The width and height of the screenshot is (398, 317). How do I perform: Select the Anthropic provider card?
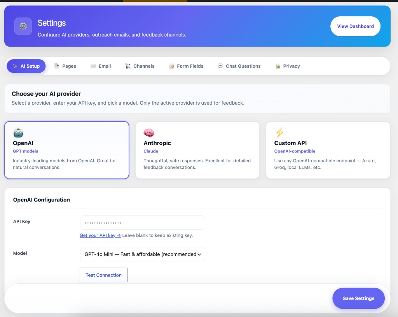pos(197,150)
